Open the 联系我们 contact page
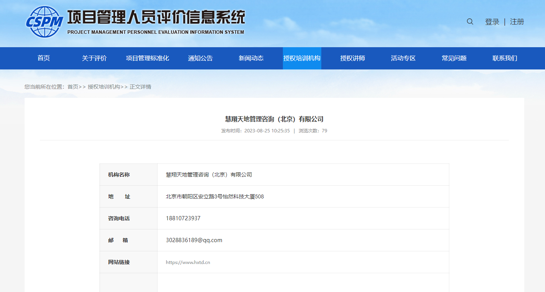The image size is (545, 292). click(504, 58)
